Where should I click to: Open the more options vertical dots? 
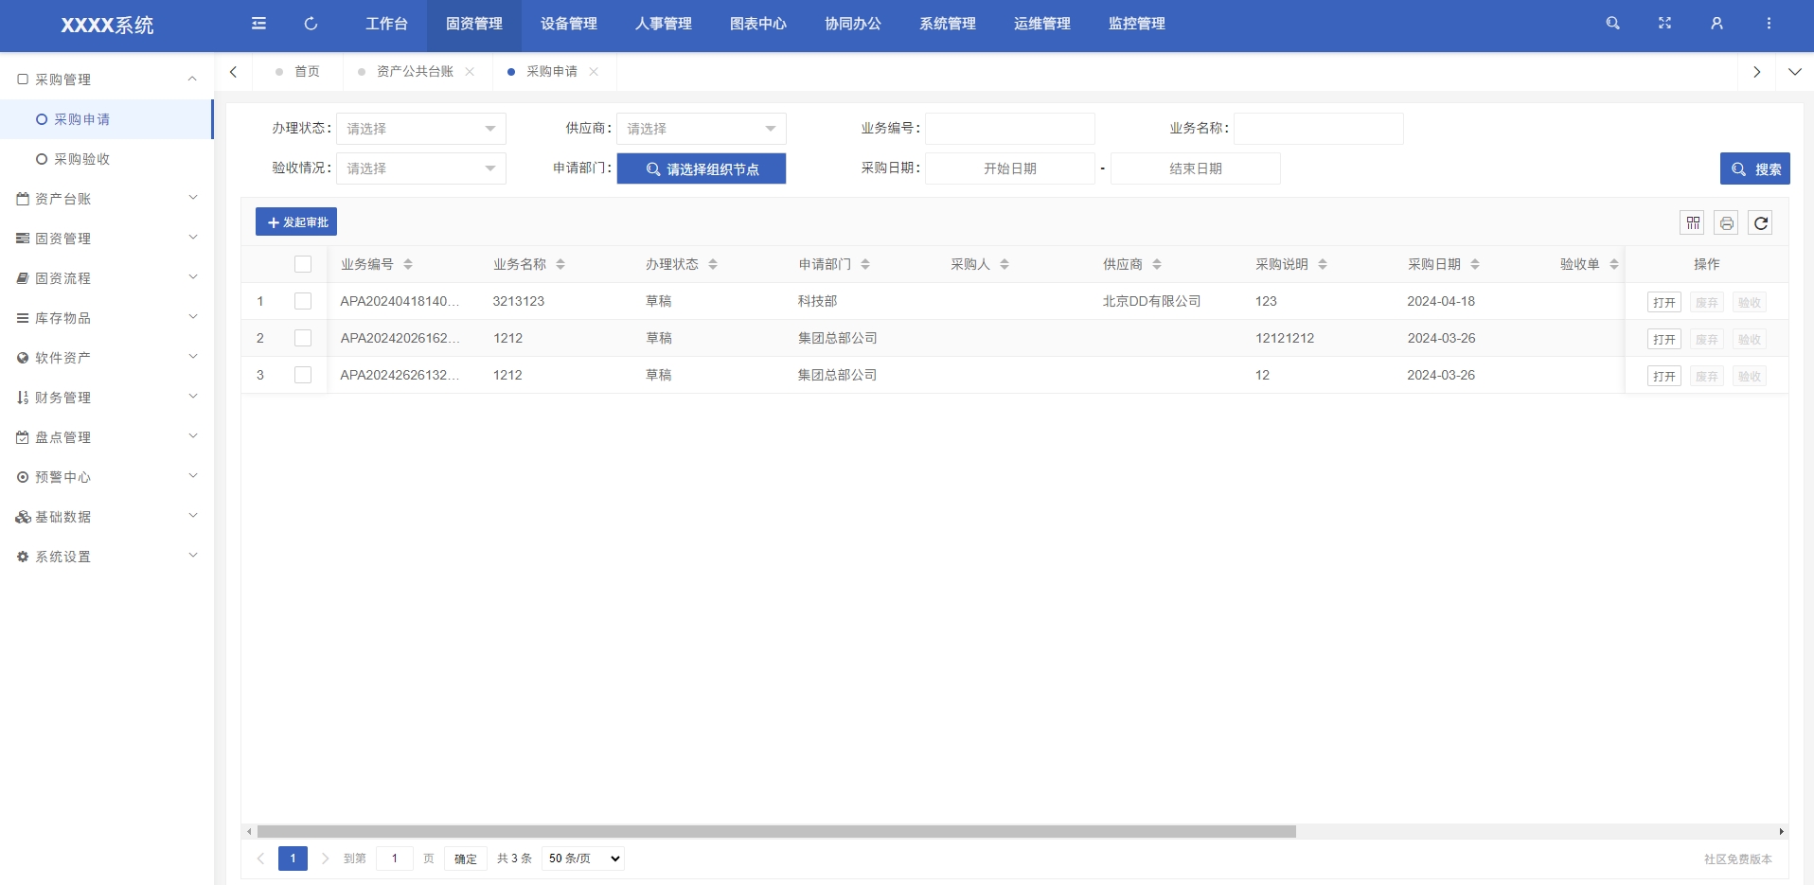[1769, 23]
